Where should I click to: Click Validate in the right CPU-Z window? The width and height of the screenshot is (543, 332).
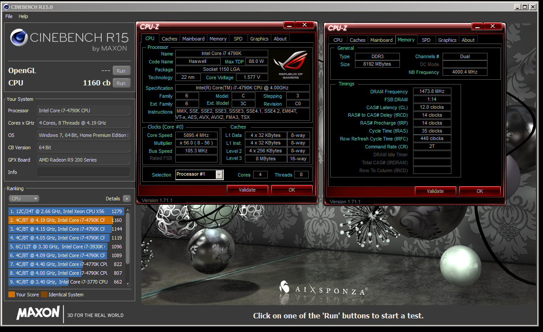click(435, 191)
